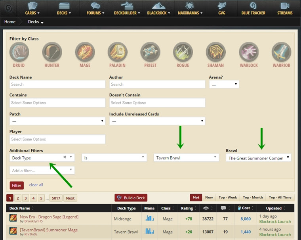Open Include Unreleased Cards dropdown

(x=157, y=121)
